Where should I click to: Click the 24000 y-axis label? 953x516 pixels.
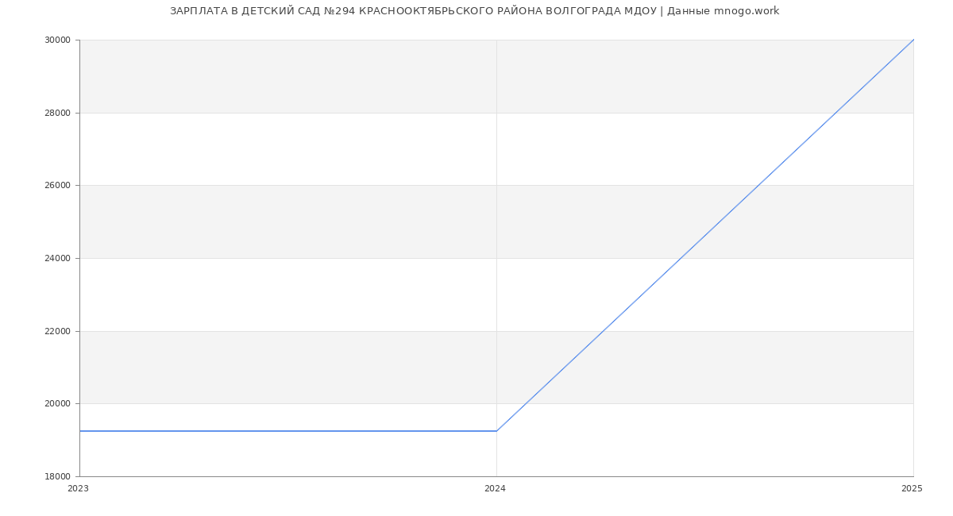click(58, 258)
